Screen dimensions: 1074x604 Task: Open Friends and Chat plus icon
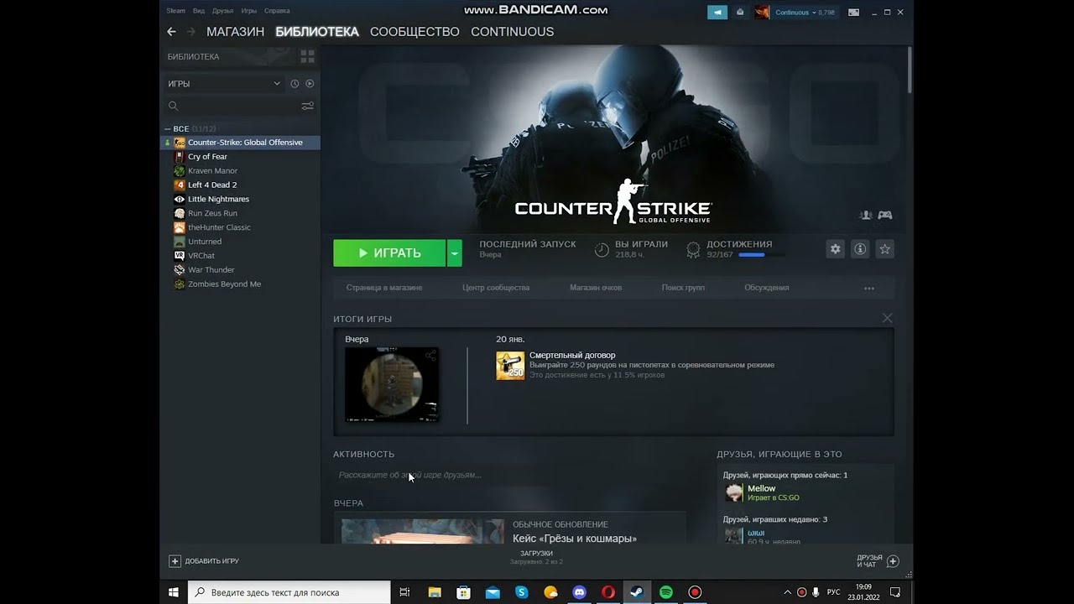click(893, 561)
